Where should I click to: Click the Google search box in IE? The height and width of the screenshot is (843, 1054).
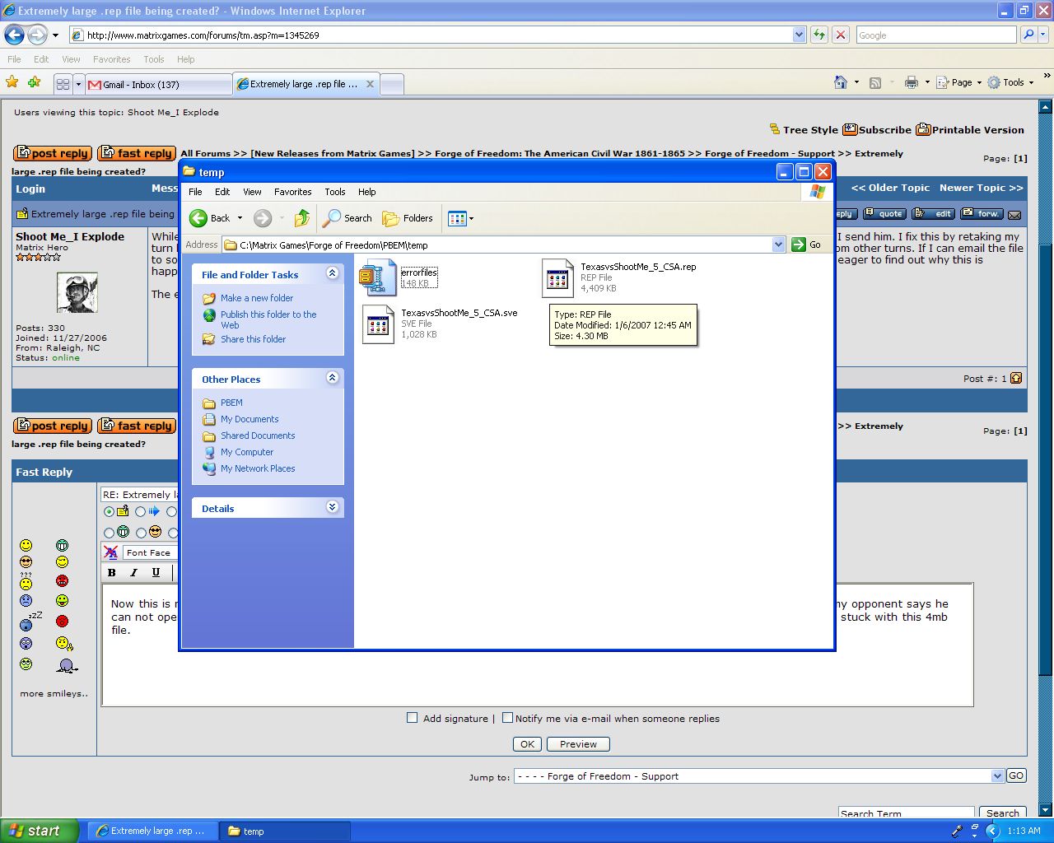pyautogui.click(x=935, y=35)
